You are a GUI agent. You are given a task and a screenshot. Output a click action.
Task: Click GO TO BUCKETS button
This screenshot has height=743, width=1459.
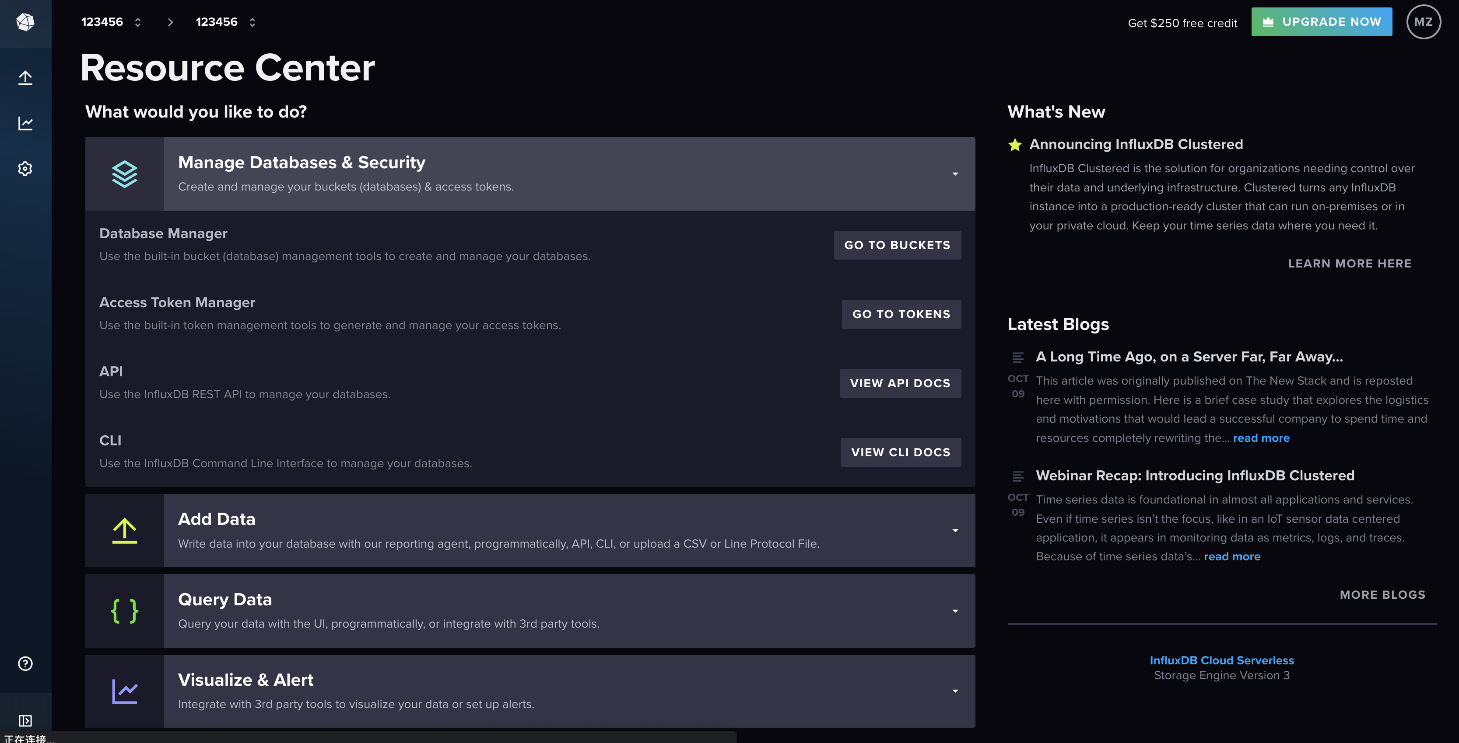898,244
